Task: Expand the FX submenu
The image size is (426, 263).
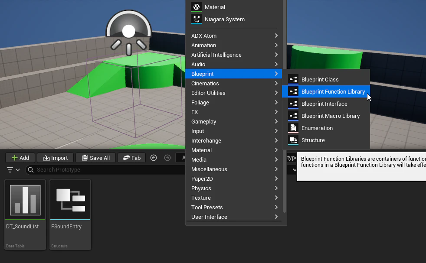Action: point(235,112)
